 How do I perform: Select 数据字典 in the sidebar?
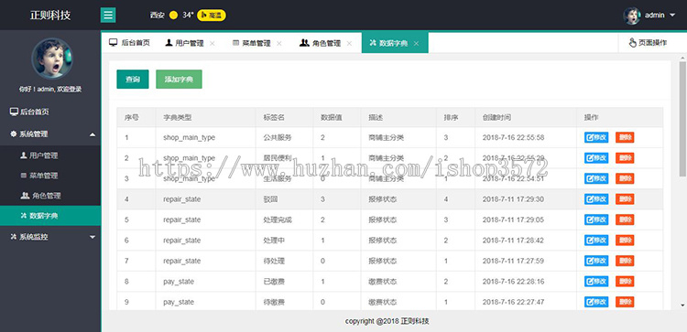[x=50, y=216]
